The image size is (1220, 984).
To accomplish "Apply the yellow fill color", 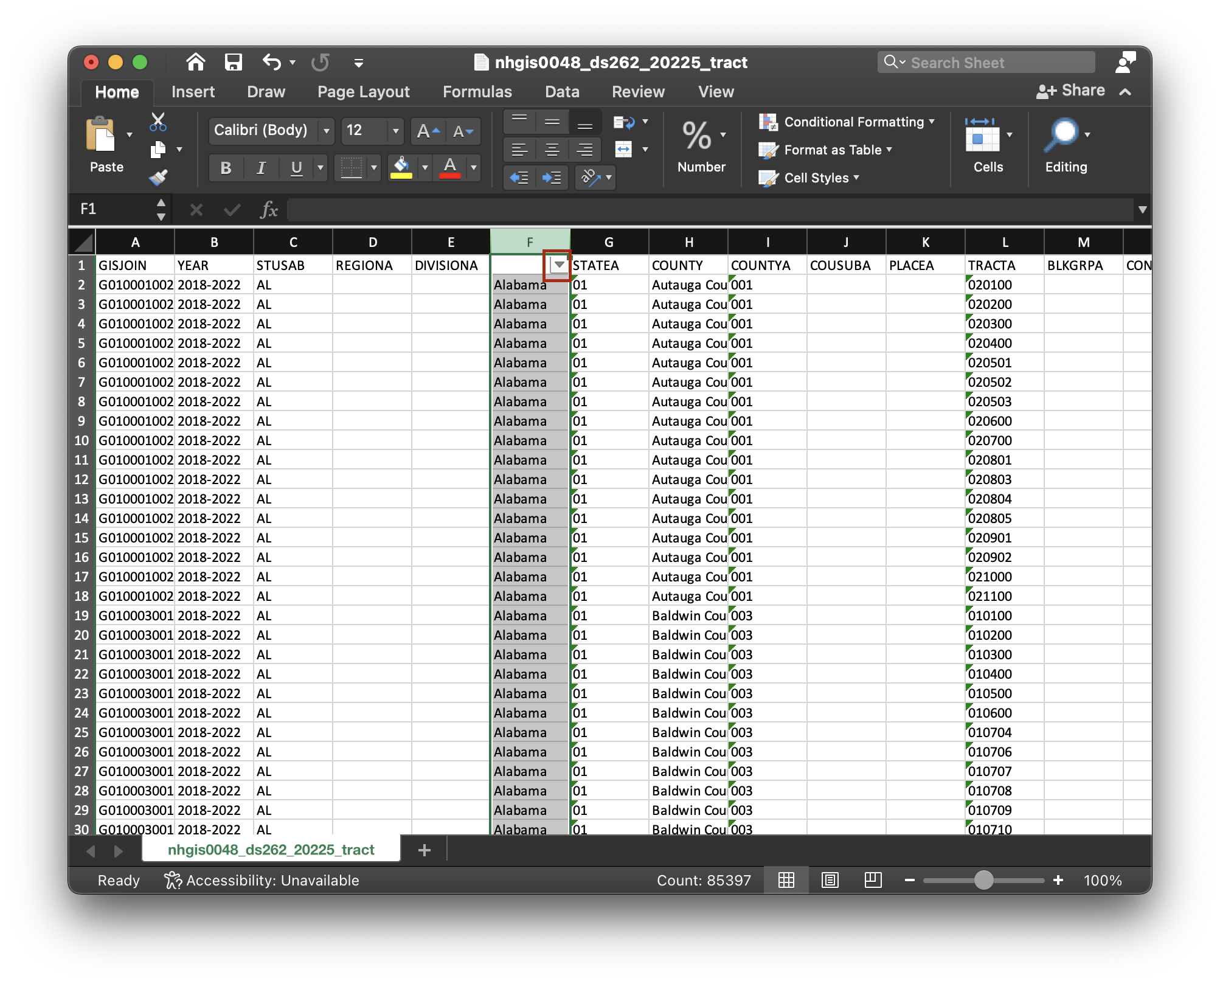I will point(401,168).
